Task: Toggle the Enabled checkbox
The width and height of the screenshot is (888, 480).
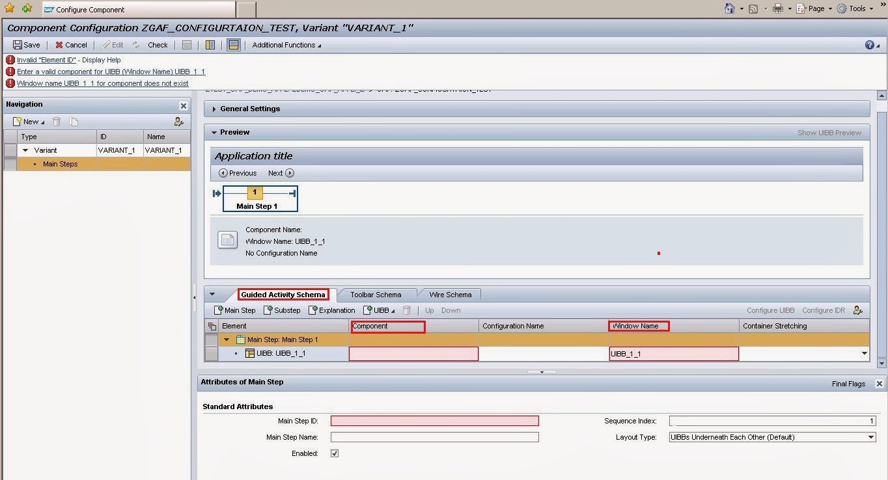Action: tap(335, 453)
